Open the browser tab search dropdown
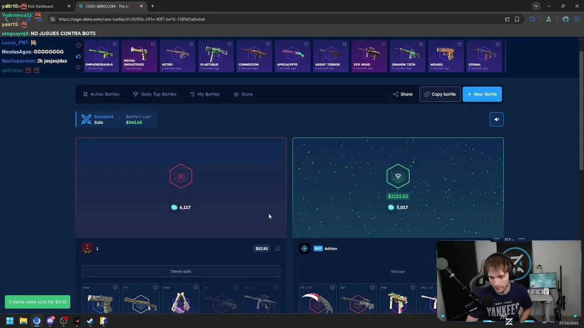The image size is (584, 328). [536, 6]
